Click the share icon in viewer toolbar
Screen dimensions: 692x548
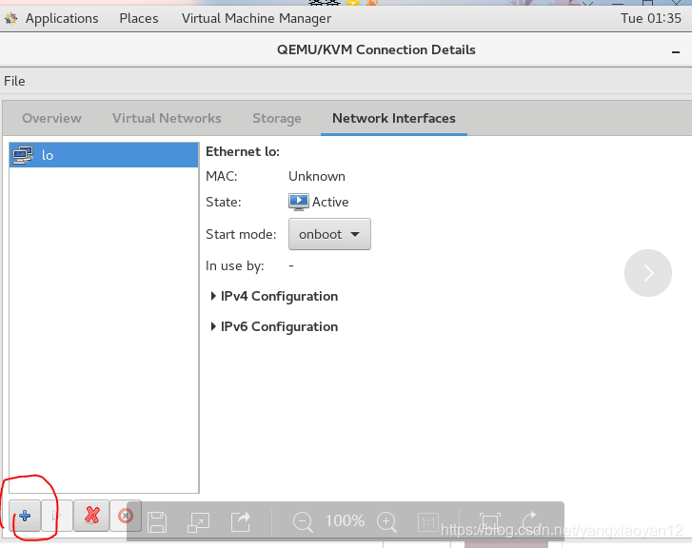pyautogui.click(x=241, y=521)
